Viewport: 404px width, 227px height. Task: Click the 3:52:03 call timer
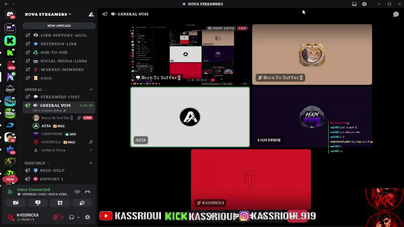point(86,105)
